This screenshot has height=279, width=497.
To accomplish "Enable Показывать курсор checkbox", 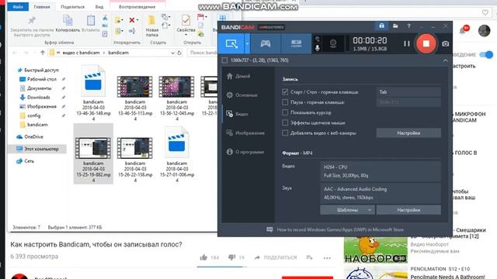I will pos(285,112).
